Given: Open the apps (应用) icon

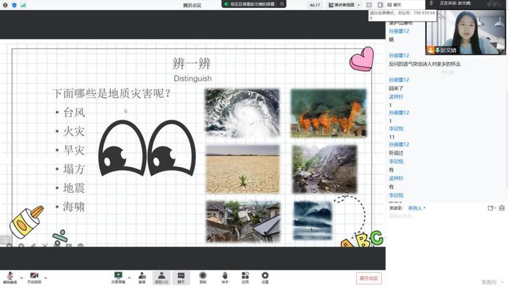Looking at the screenshot, I should tap(245, 277).
